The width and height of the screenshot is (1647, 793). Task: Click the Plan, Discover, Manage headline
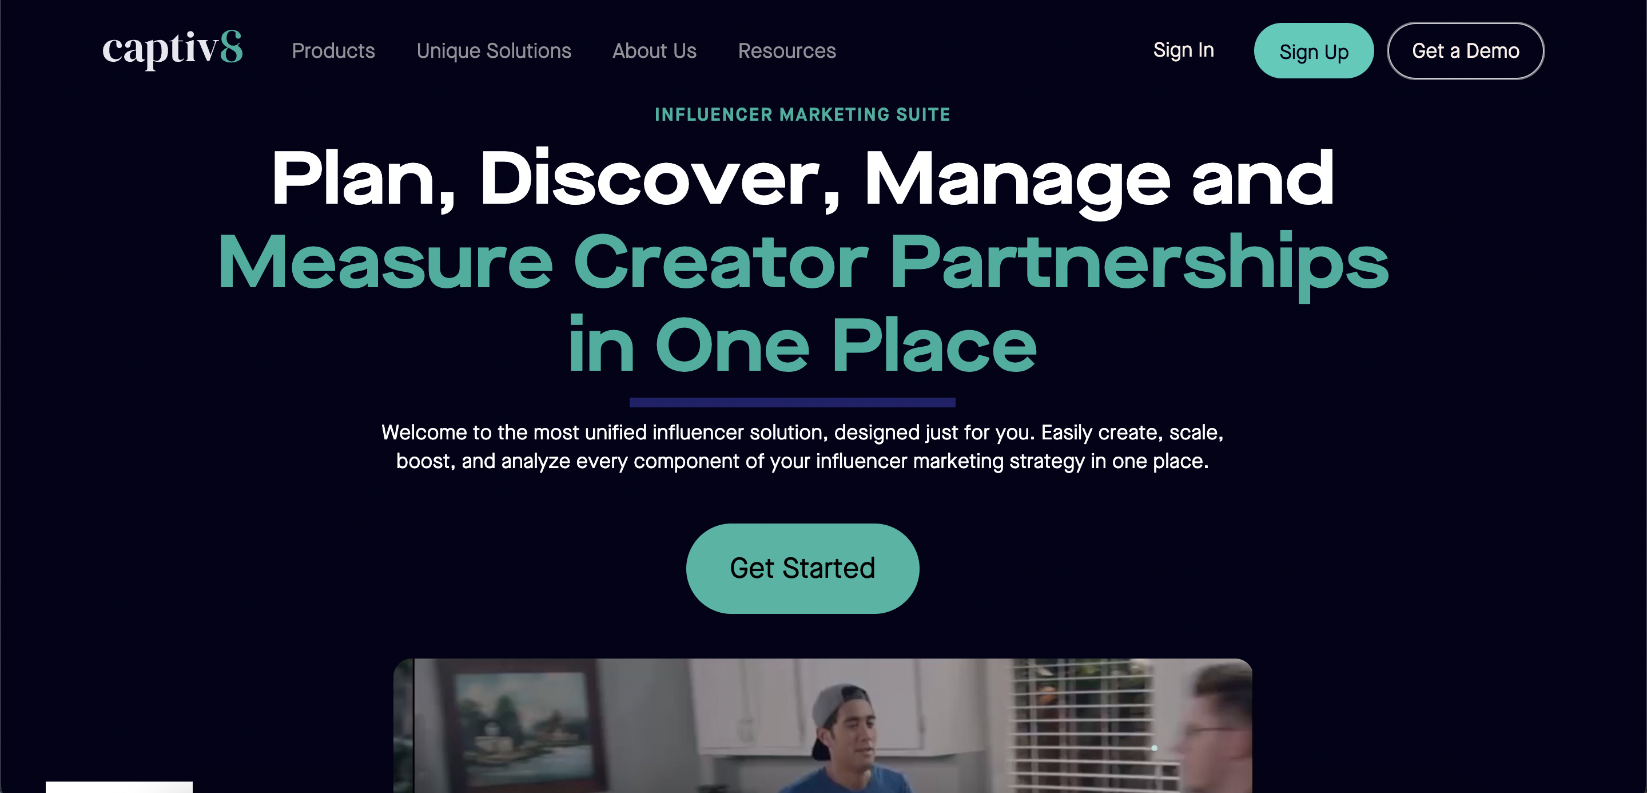[x=802, y=179]
